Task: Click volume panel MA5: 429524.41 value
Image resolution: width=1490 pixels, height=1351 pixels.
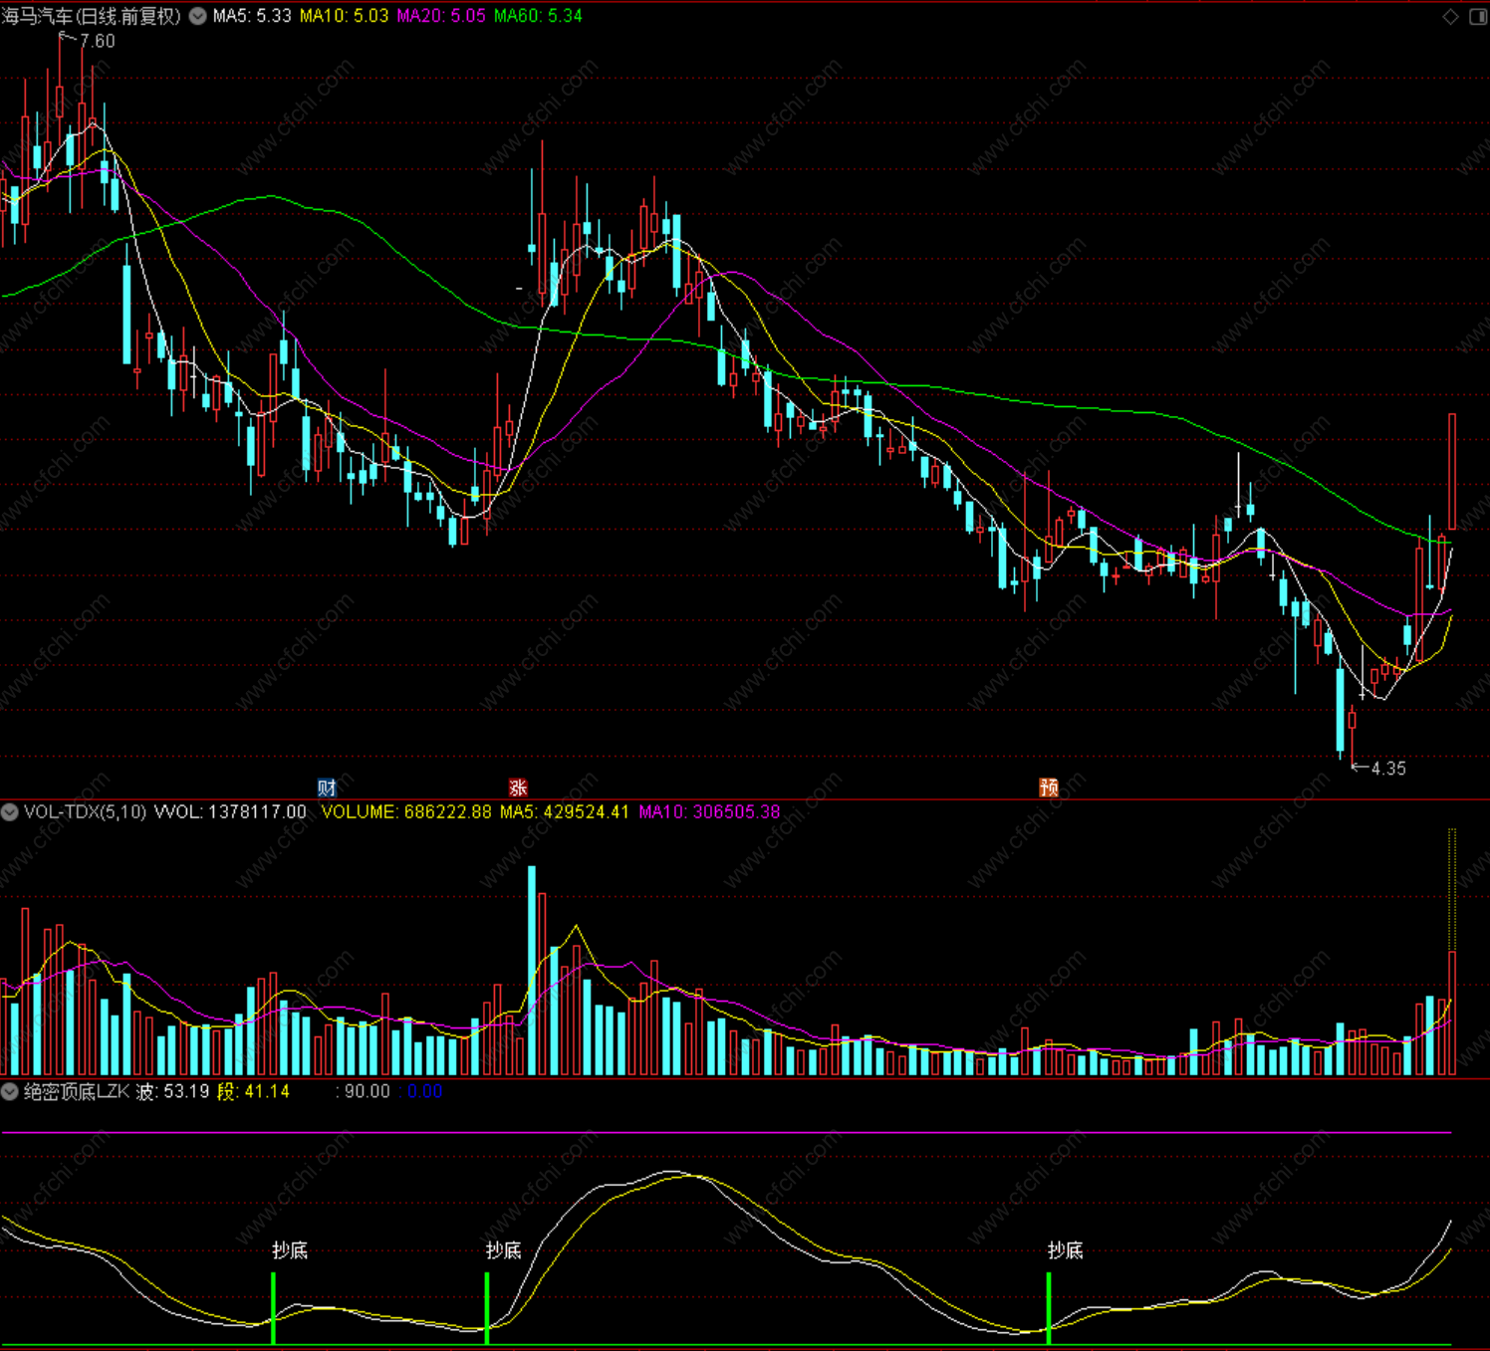Action: tap(565, 812)
